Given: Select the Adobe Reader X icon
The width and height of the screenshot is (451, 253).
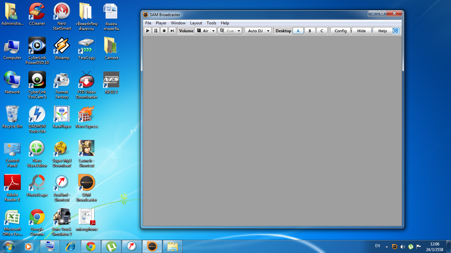Looking at the screenshot, I should (x=13, y=188).
